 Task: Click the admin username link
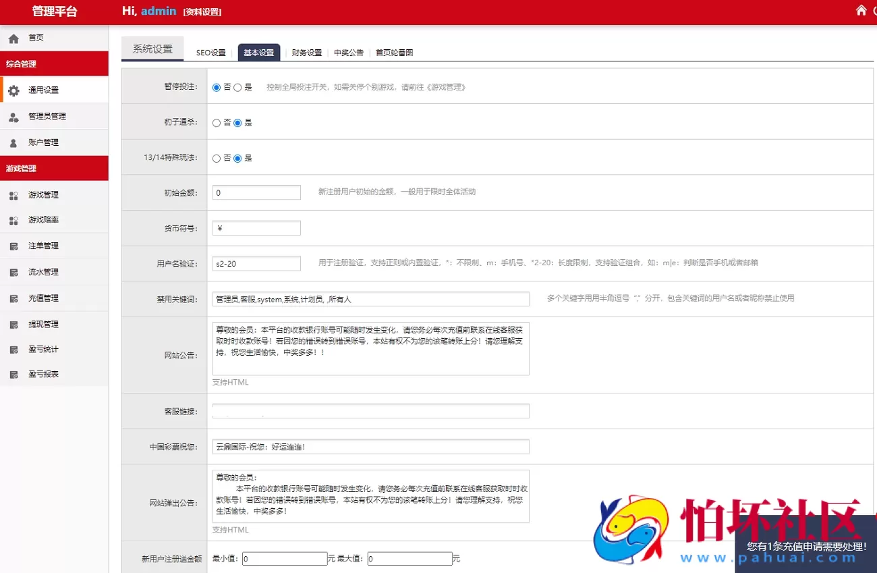click(159, 11)
